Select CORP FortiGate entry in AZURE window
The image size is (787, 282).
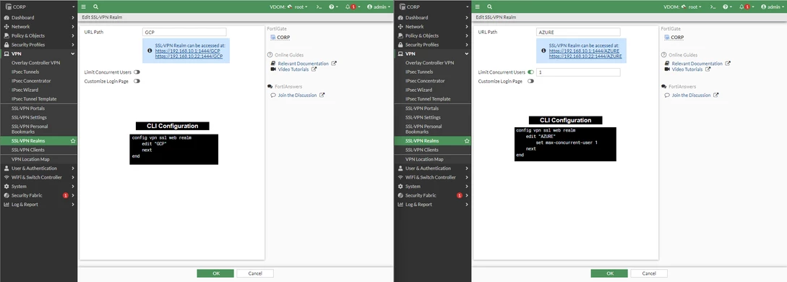674,37
